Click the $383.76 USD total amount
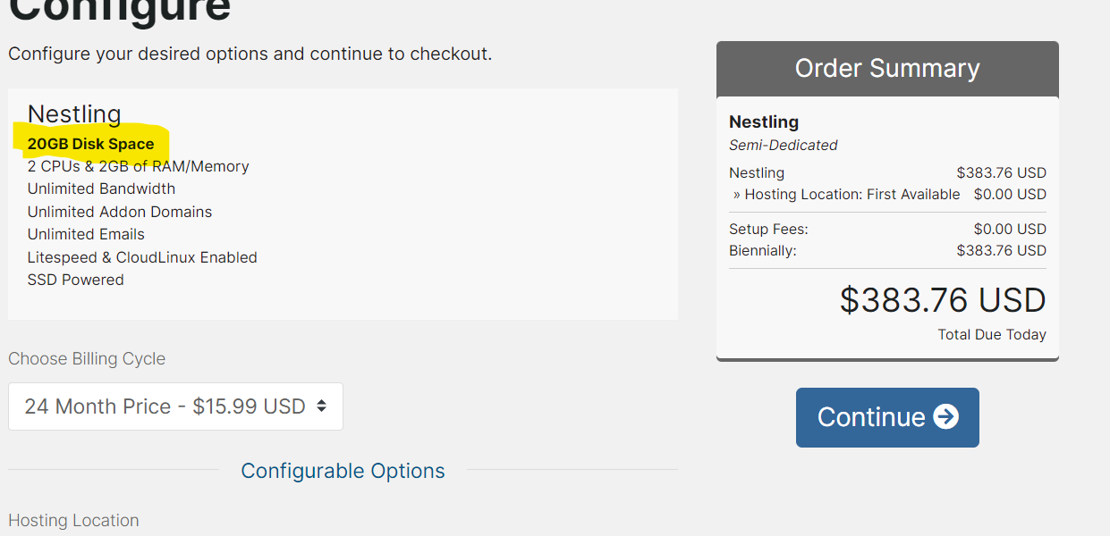The height and width of the screenshot is (536, 1110). point(943,300)
